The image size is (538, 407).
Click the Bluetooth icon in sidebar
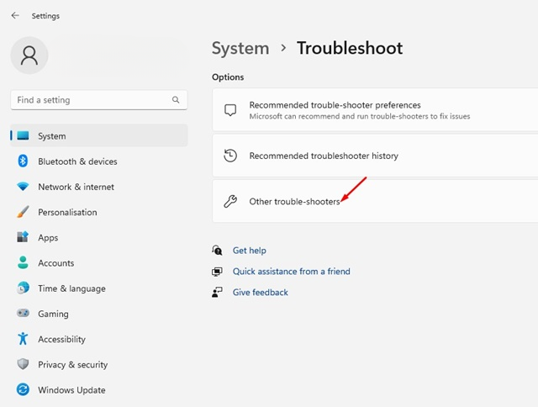pyautogui.click(x=23, y=161)
